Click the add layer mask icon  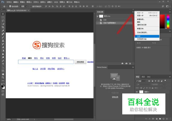153,119
